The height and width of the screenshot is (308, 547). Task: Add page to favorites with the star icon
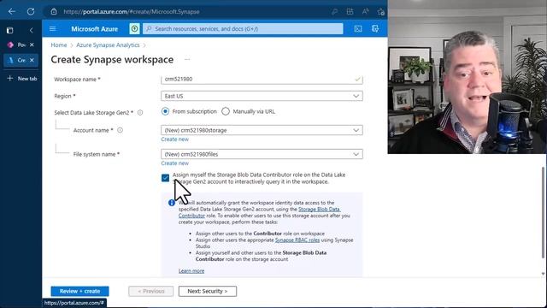coord(380,12)
